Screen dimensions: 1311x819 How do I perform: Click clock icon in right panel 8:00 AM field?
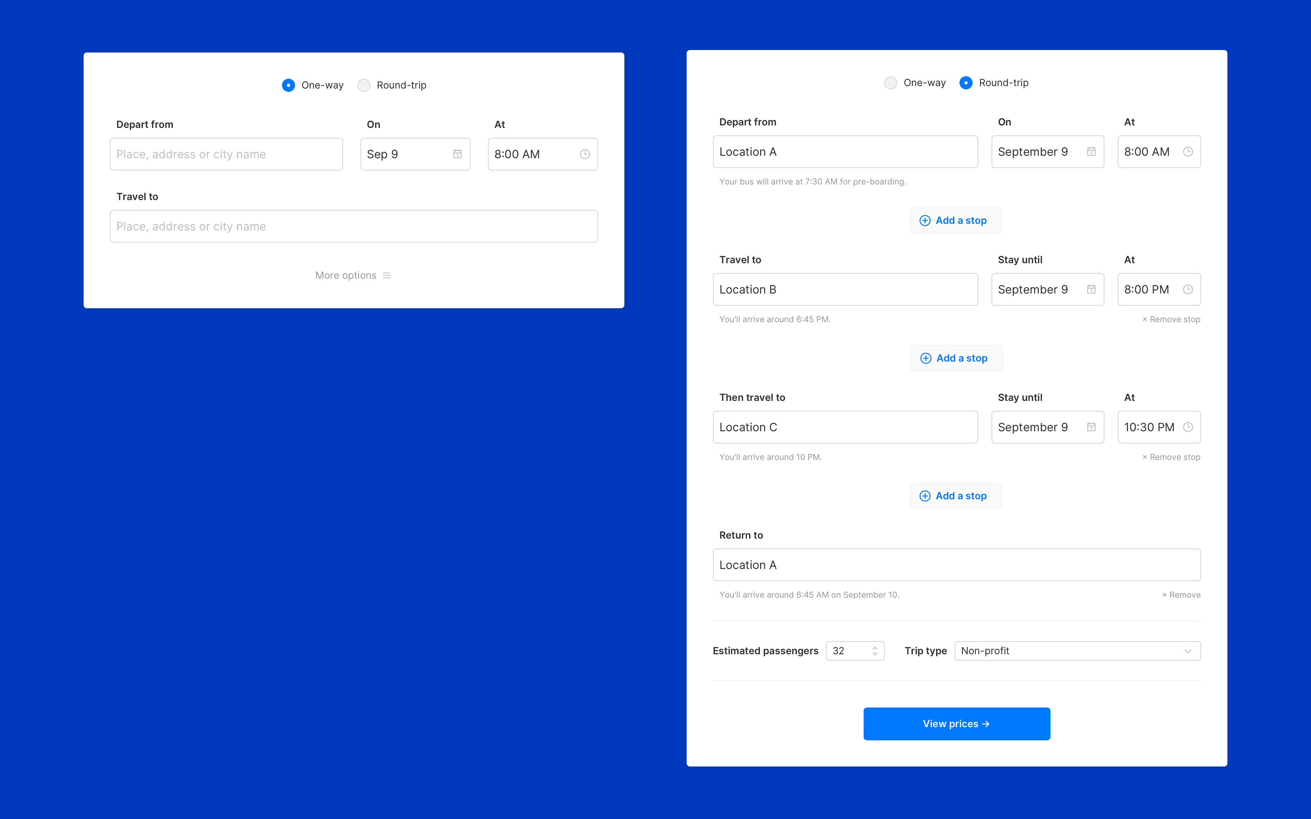(1188, 152)
